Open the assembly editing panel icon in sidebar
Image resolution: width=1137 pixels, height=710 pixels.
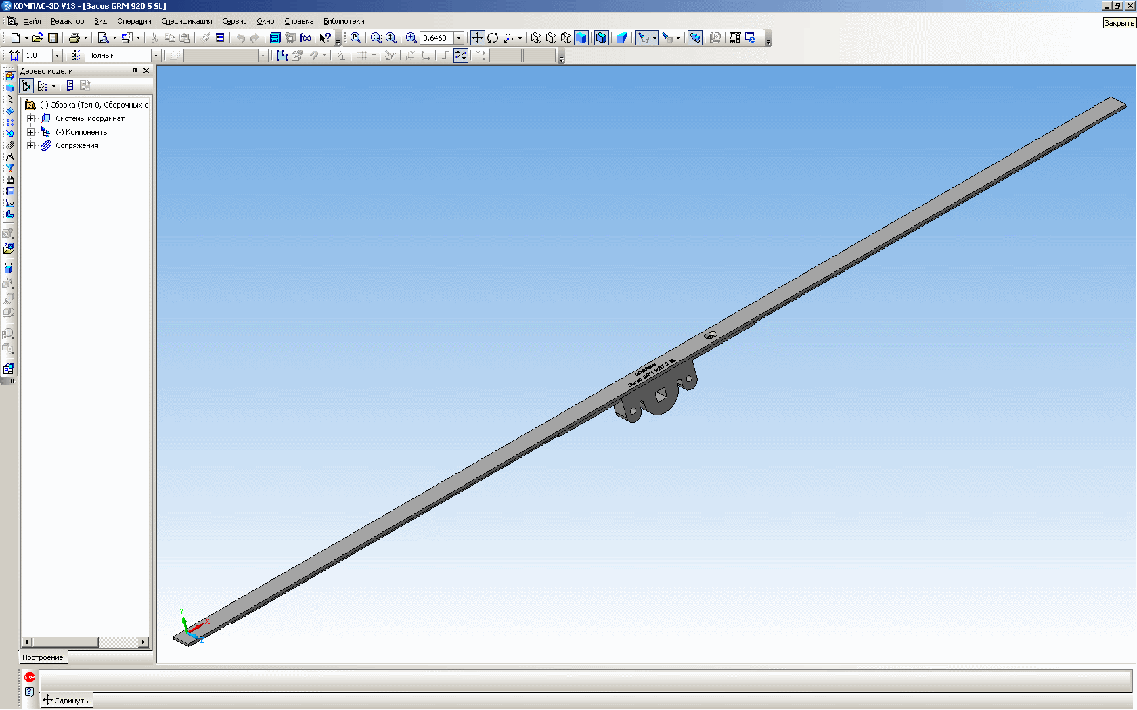click(x=9, y=76)
